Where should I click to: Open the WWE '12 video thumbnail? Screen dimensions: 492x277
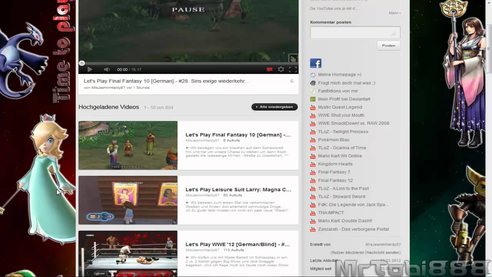pyautogui.click(x=128, y=254)
